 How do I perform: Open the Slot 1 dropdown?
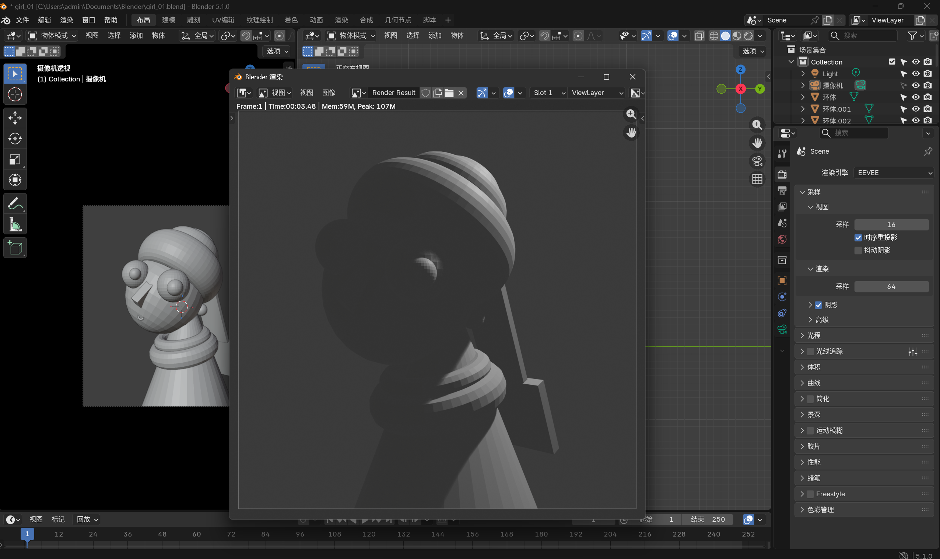(x=549, y=93)
